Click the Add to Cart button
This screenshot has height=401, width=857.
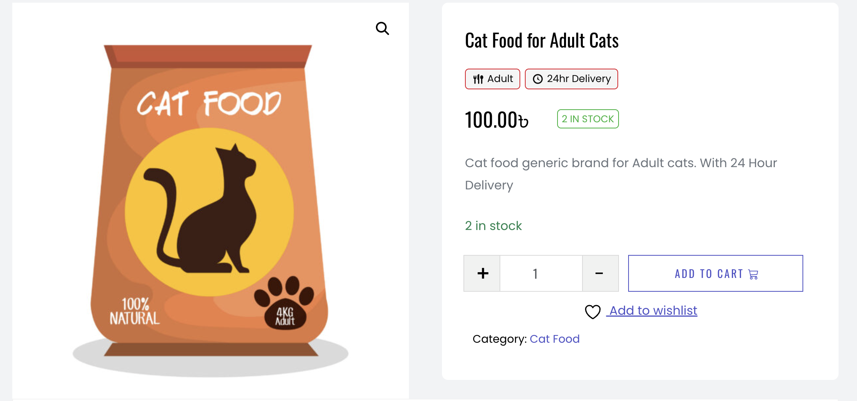[715, 273]
